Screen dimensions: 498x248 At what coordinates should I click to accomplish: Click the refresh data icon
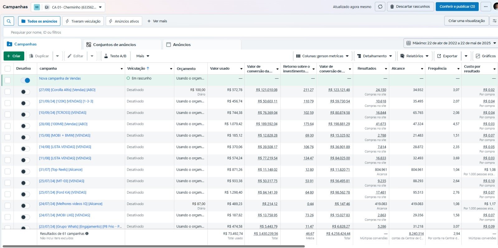[380, 7]
